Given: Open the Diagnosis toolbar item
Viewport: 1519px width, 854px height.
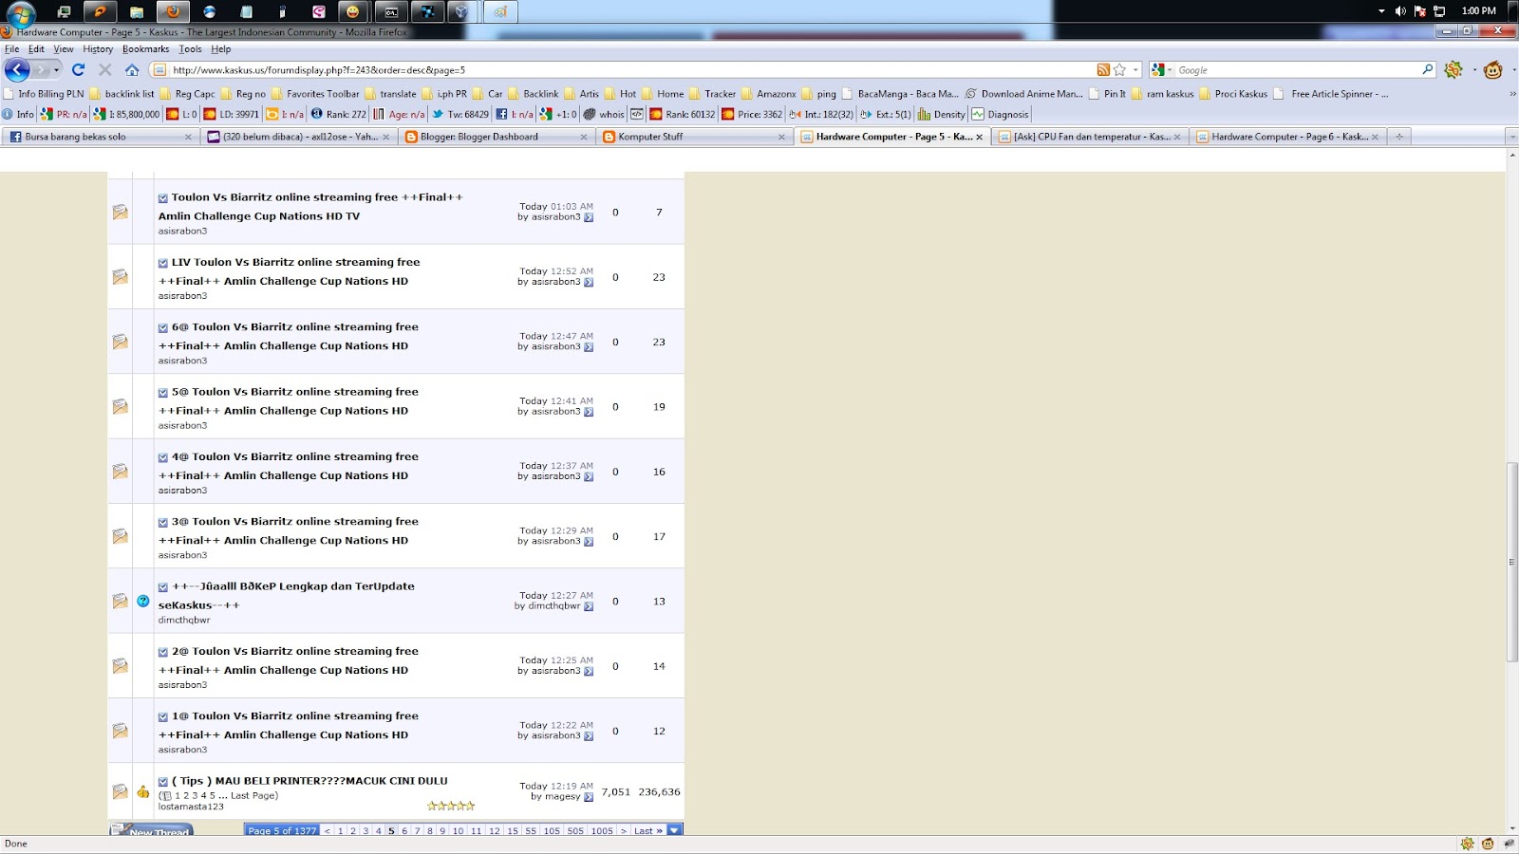Looking at the screenshot, I should tap(1000, 114).
